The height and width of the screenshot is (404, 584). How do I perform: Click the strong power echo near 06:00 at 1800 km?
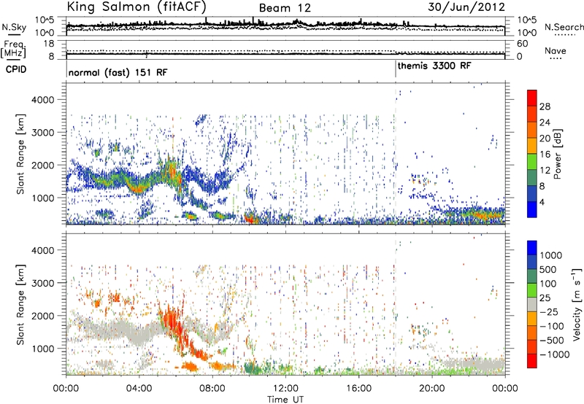(172, 171)
